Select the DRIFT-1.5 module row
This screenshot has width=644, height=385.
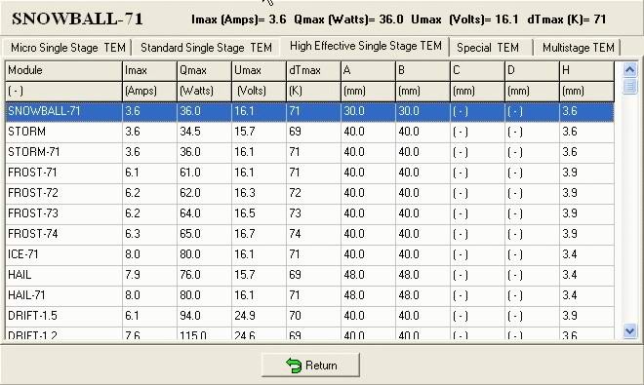click(x=309, y=316)
